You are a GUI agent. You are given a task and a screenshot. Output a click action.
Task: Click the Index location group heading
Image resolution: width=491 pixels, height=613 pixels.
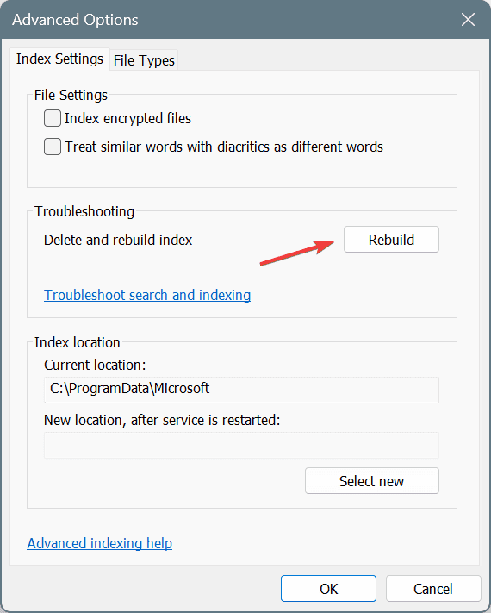click(77, 342)
